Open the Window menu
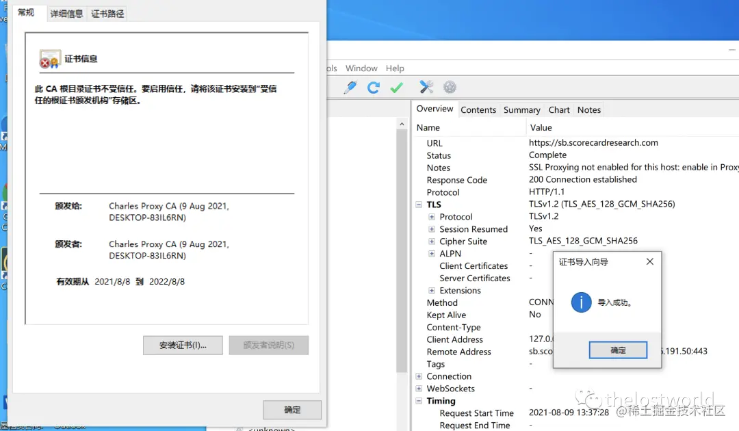Image resolution: width=739 pixels, height=431 pixels. (361, 68)
